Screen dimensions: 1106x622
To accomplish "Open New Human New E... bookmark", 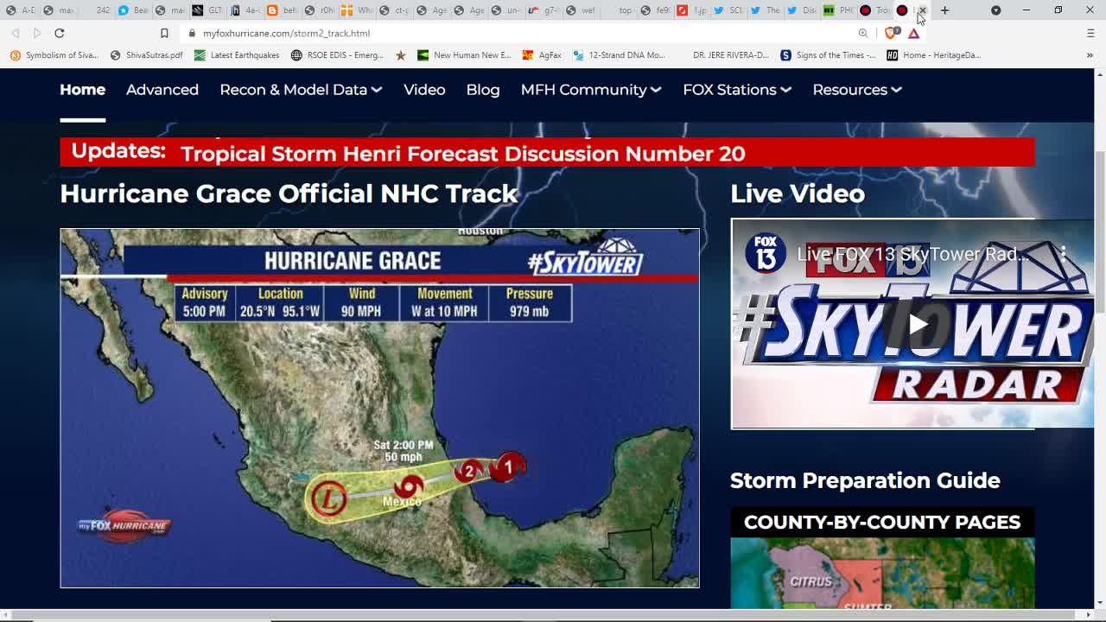I will pyautogui.click(x=464, y=55).
